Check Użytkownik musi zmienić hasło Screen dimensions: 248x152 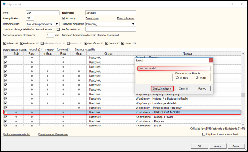coord(204,134)
